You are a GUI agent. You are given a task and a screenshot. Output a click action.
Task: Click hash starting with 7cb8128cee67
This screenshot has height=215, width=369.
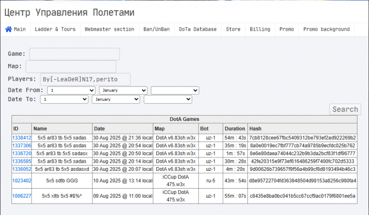(x=302, y=138)
